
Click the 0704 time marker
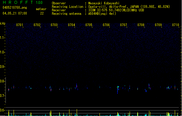[x=71, y=25]
